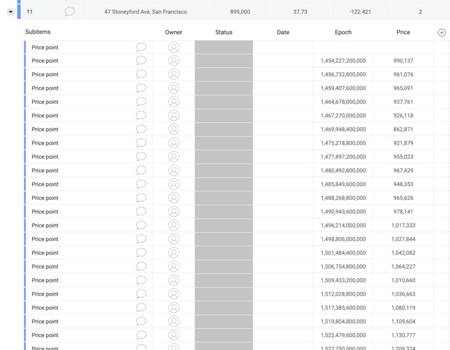Assign owner for price 965,626 subitem

(x=174, y=198)
